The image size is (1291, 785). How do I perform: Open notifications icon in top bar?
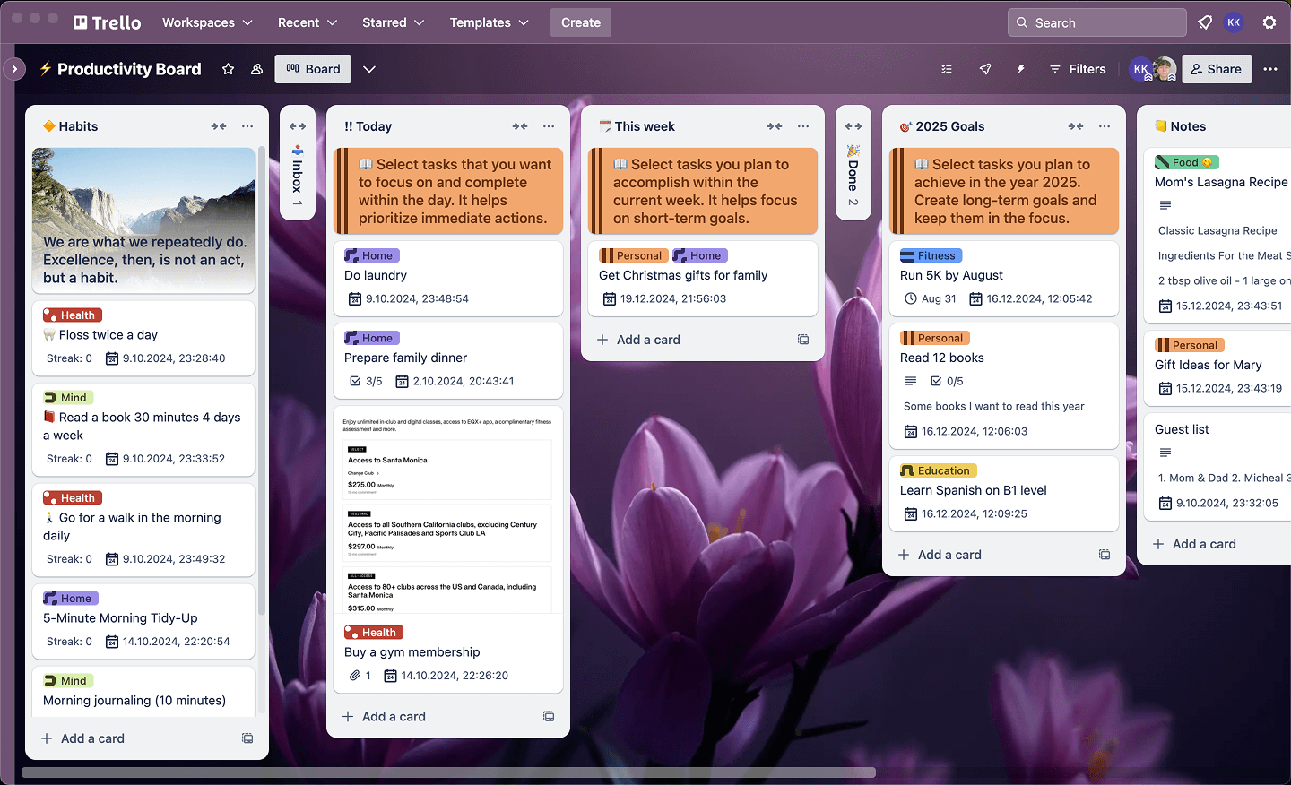click(1205, 22)
